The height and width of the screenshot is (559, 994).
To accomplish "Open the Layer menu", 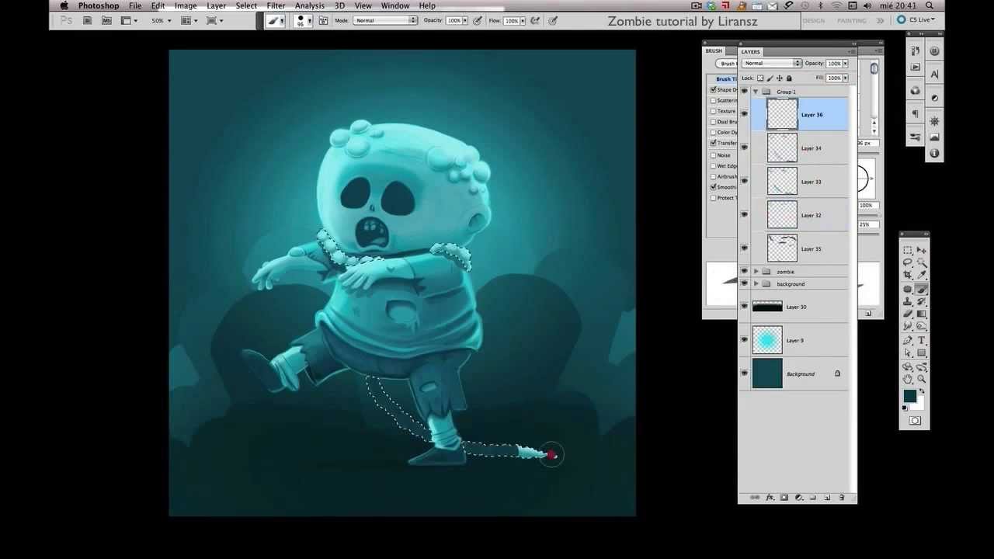I will (x=216, y=5).
